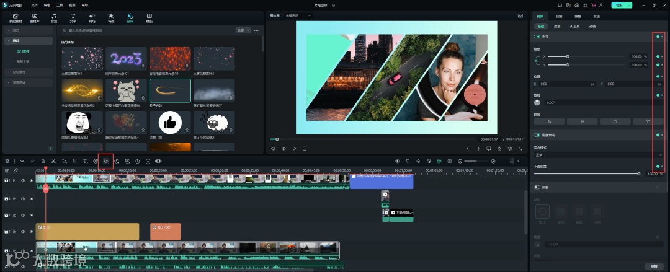
Task: Enter fullscreen preview
Action: pyautogui.click(x=520, y=149)
